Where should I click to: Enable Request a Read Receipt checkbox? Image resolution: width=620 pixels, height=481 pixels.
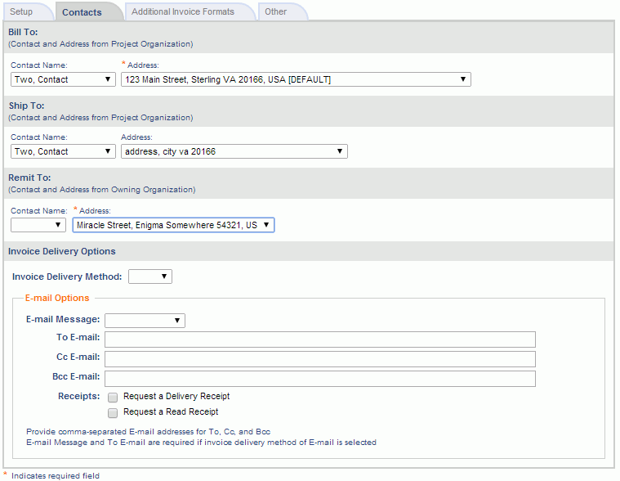tap(113, 413)
